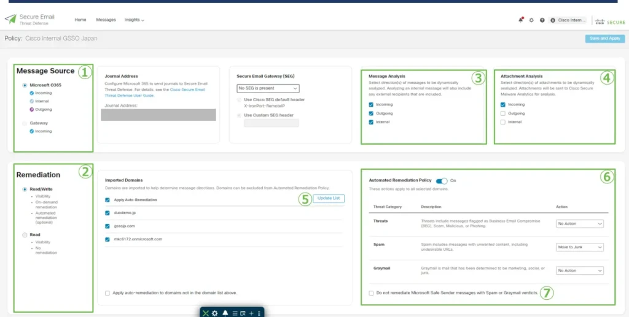Select Gateway message source
Viewport: 629px width, 317px height.
25,123
